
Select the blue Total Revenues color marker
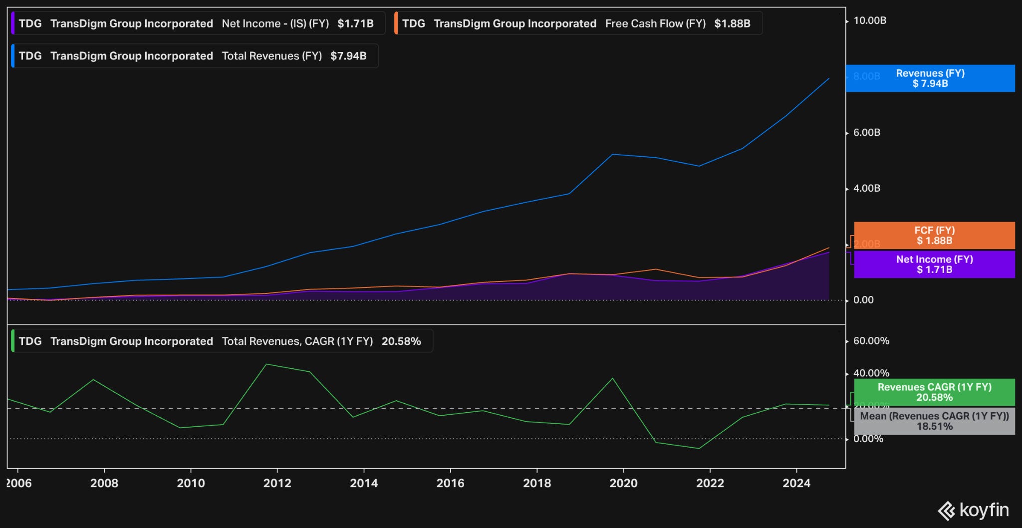(12, 56)
